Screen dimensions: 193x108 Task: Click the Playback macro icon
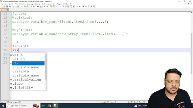pos(89,7)
